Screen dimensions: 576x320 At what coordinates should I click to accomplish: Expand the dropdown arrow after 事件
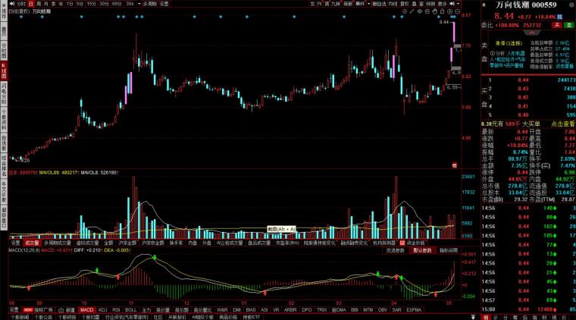369,4
